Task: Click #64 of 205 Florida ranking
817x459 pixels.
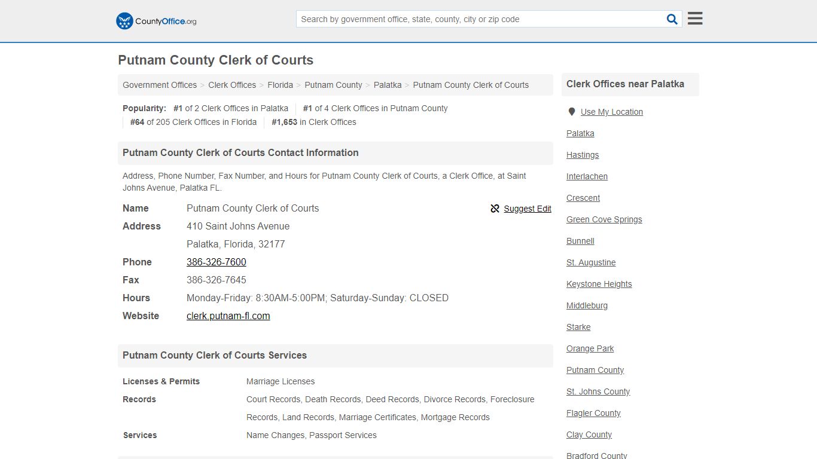Action: [x=193, y=122]
